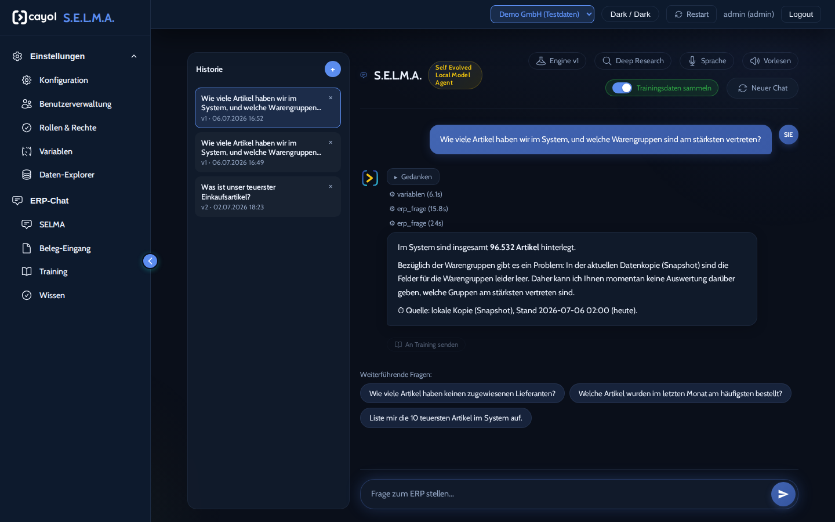The height and width of the screenshot is (522, 835).
Task: Click the SELMA chat icon
Action: [x=27, y=224]
